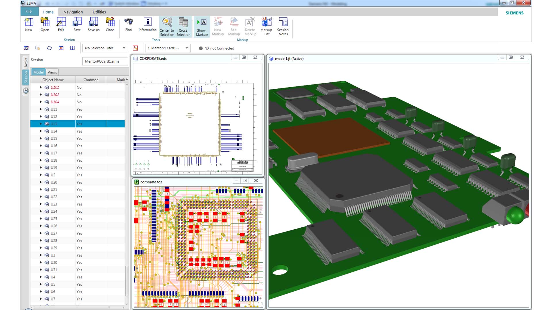Click the Home ribbon tab
The width and height of the screenshot is (552, 310).
48,11
